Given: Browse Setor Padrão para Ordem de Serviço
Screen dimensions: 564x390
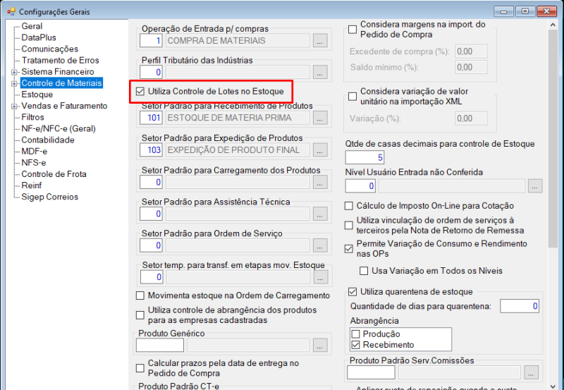Looking at the screenshot, I should pyautogui.click(x=320, y=245).
